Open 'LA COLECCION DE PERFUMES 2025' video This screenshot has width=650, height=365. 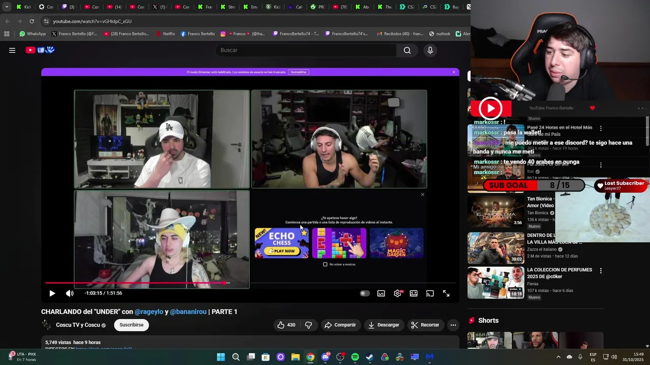point(560,273)
